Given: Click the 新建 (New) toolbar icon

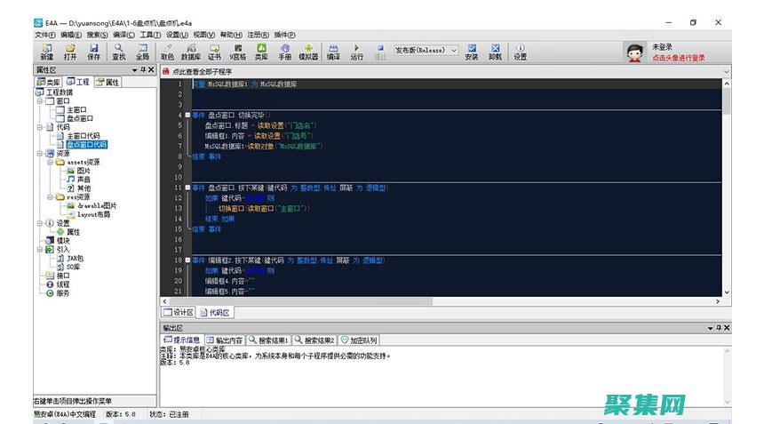Looking at the screenshot, I should 46,52.
